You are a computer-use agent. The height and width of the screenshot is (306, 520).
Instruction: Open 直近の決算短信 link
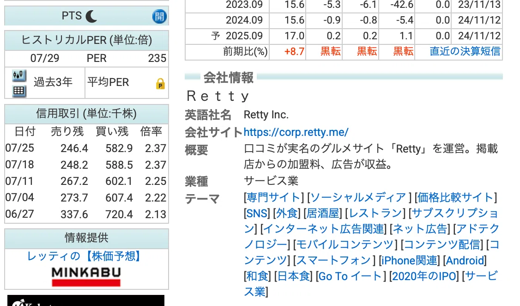point(465,51)
